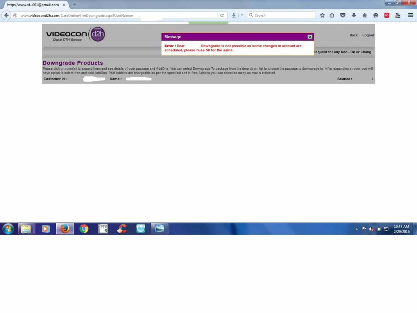
Task: Click into the Search box
Action: tap(281, 15)
